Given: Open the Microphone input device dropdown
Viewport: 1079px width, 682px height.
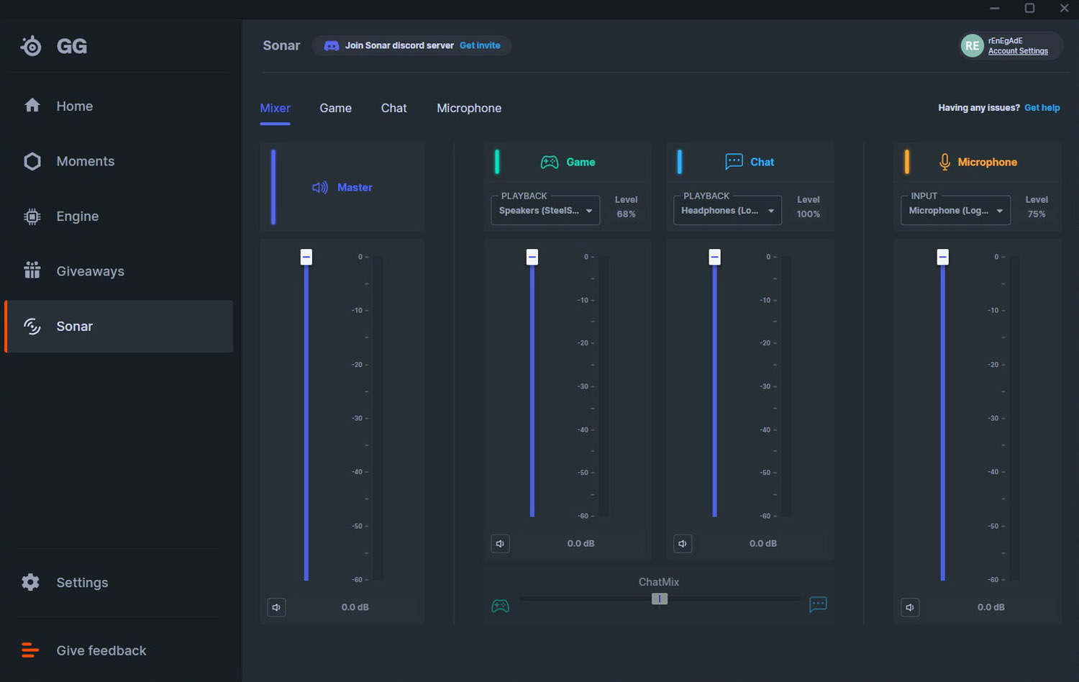Looking at the screenshot, I should pos(955,211).
